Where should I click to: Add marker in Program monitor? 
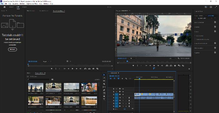(133, 66)
